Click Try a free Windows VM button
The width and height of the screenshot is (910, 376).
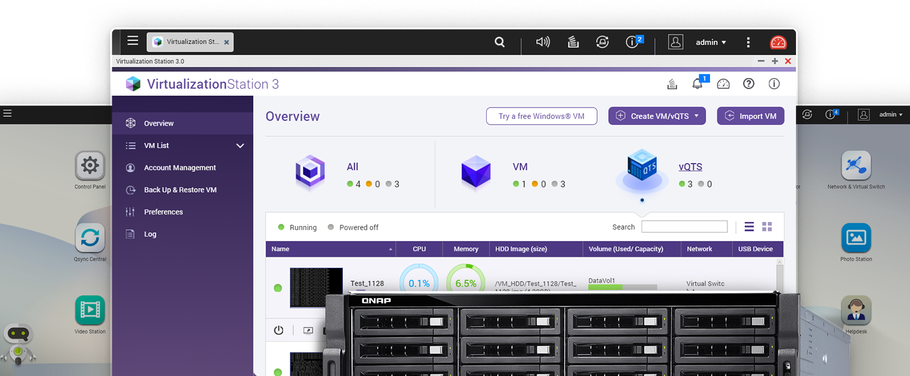tap(541, 116)
